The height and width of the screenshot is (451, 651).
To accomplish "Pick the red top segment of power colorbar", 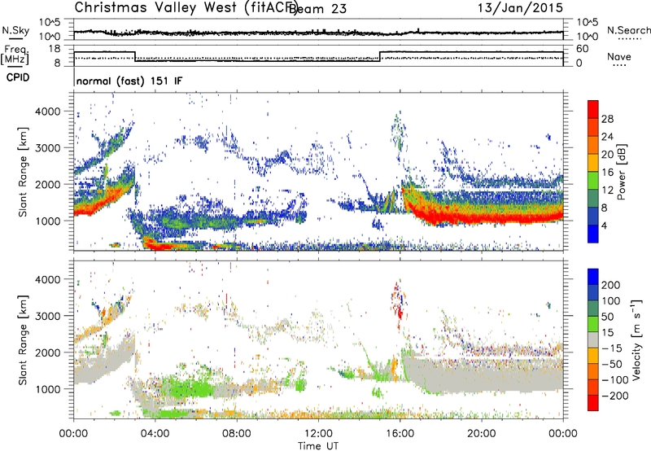I will pyautogui.click(x=593, y=110).
